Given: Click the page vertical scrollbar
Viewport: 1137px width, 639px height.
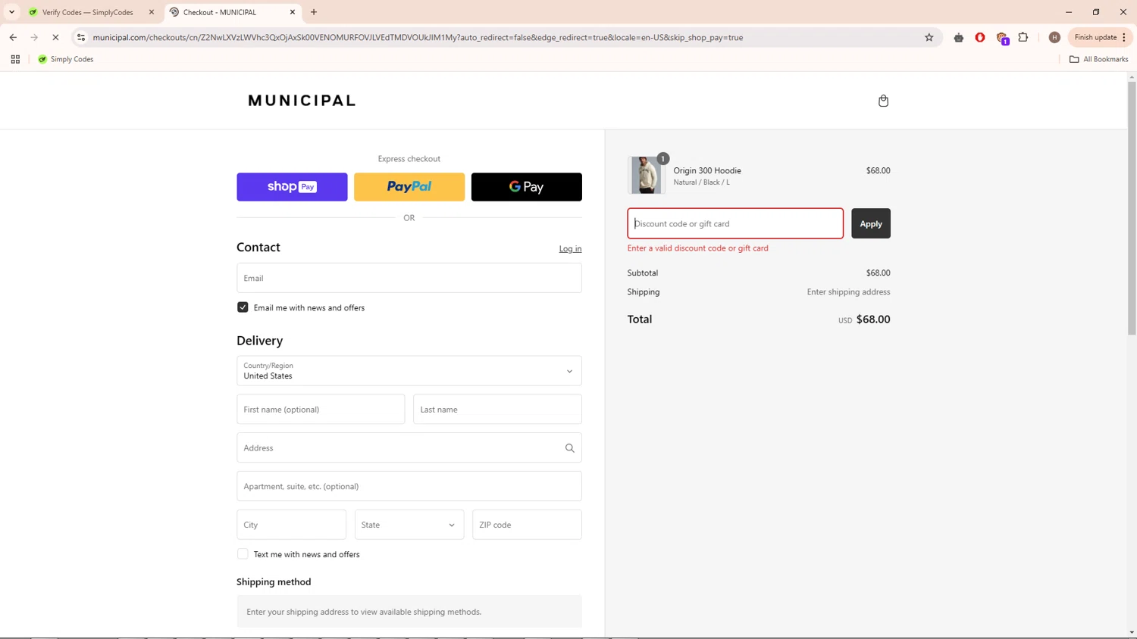Looking at the screenshot, I should pos(1132,208).
